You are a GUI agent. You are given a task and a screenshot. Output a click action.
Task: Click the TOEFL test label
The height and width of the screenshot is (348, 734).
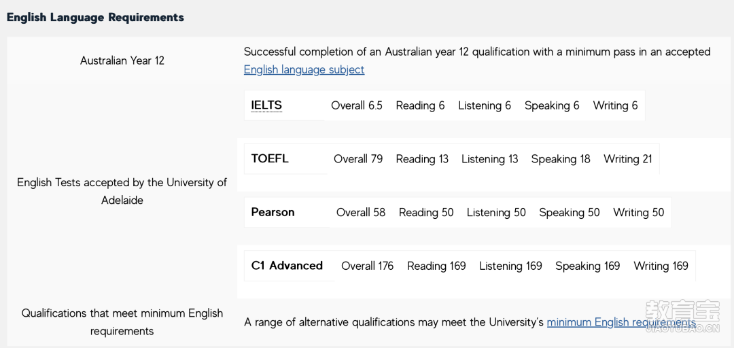[x=270, y=159]
